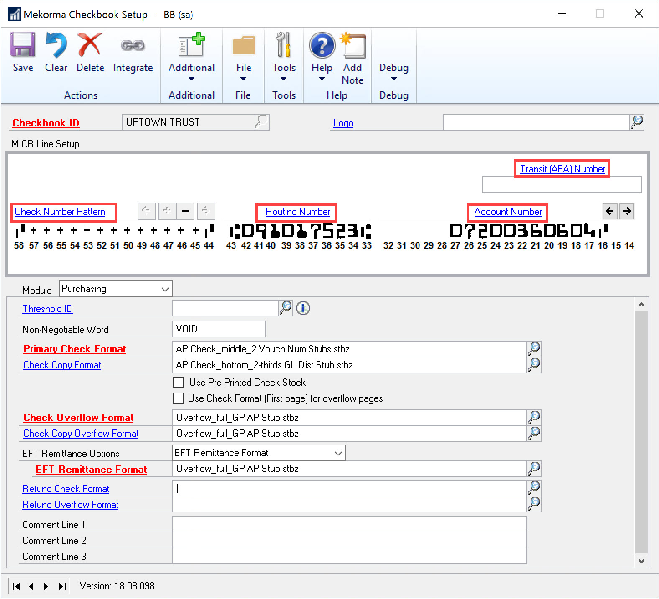Check Use Check Format for overflow pages
This screenshot has width=659, height=599.
point(179,398)
